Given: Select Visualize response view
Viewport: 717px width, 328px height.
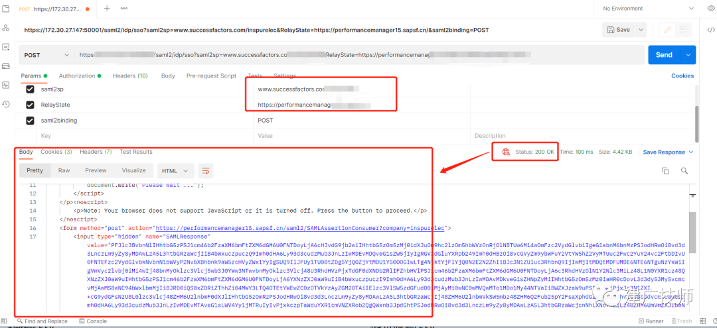Looking at the screenshot, I should pyautogui.click(x=133, y=170).
